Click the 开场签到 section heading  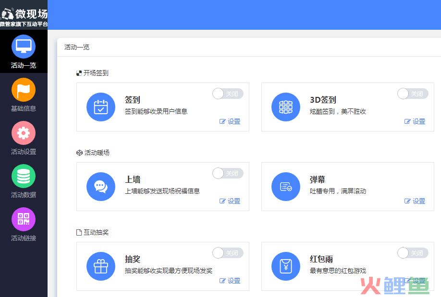pos(96,73)
